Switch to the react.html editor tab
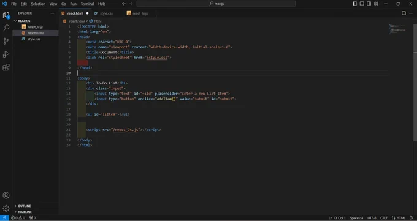The image size is (417, 221). click(75, 13)
